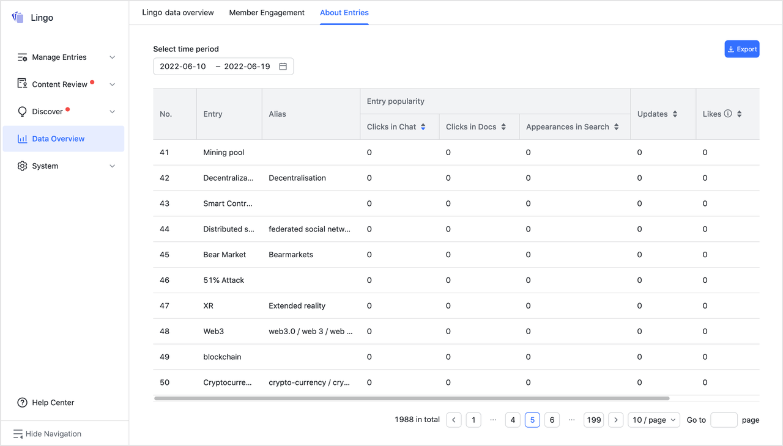Go to page 6

click(552, 420)
